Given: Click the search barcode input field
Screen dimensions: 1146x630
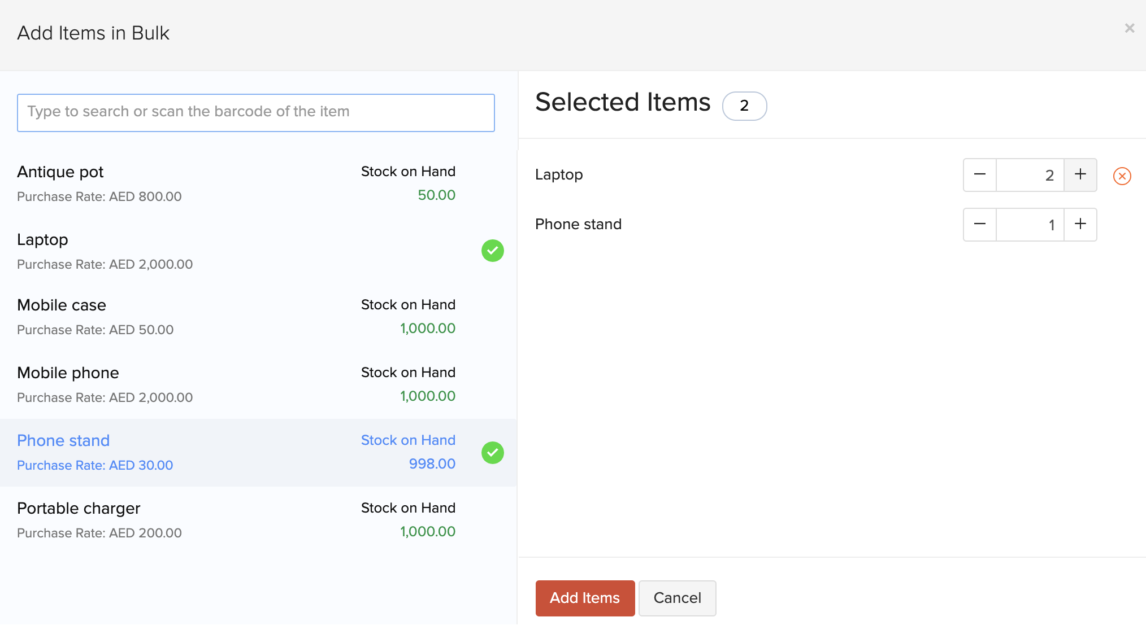Looking at the screenshot, I should coord(256,112).
